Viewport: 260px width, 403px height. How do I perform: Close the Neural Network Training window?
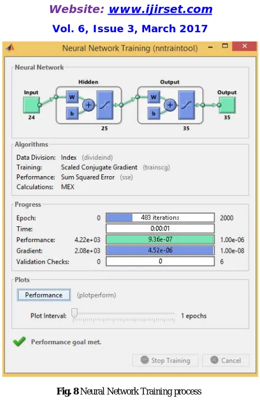pyautogui.click(x=245, y=46)
